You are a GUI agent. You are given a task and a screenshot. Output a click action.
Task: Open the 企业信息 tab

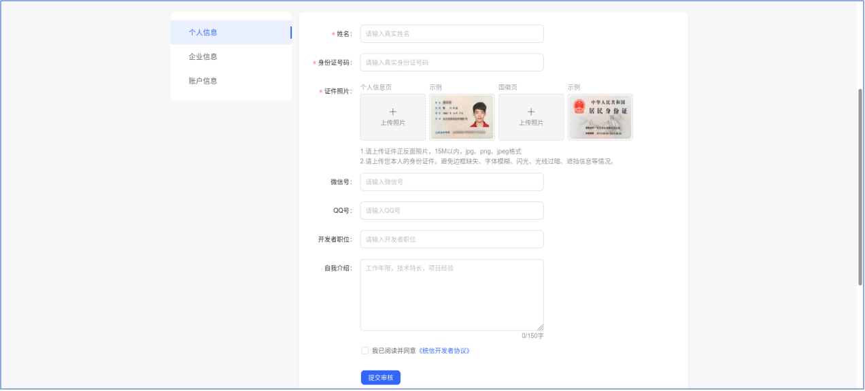203,56
